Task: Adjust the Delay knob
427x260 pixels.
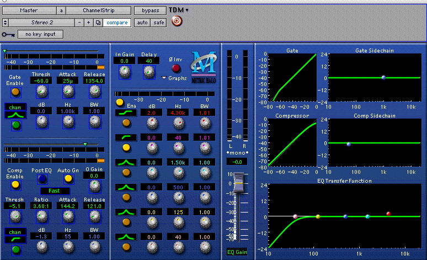Action: pos(149,71)
